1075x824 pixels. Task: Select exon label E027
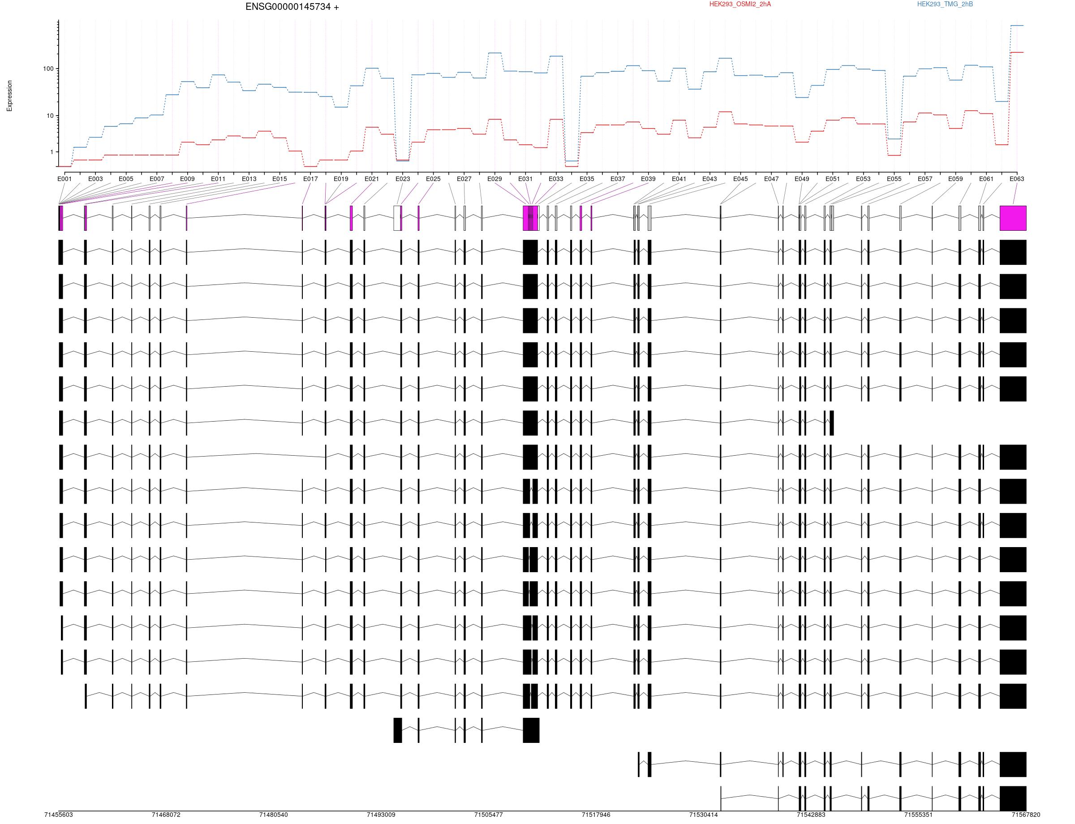(464, 179)
